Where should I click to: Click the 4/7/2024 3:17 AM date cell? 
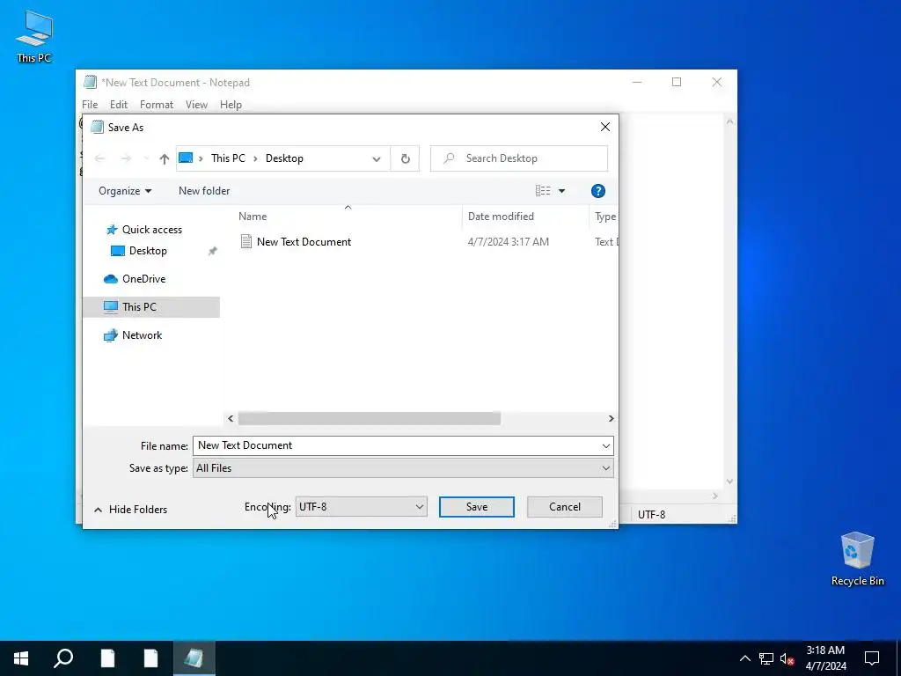click(508, 242)
